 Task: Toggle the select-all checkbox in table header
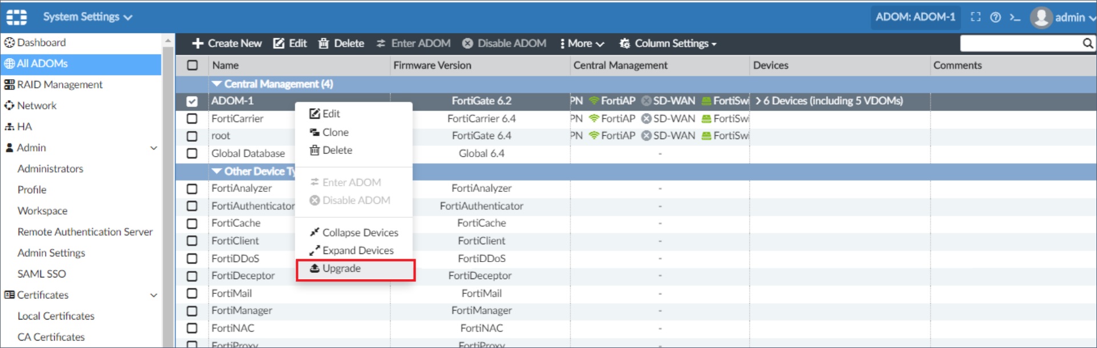192,65
